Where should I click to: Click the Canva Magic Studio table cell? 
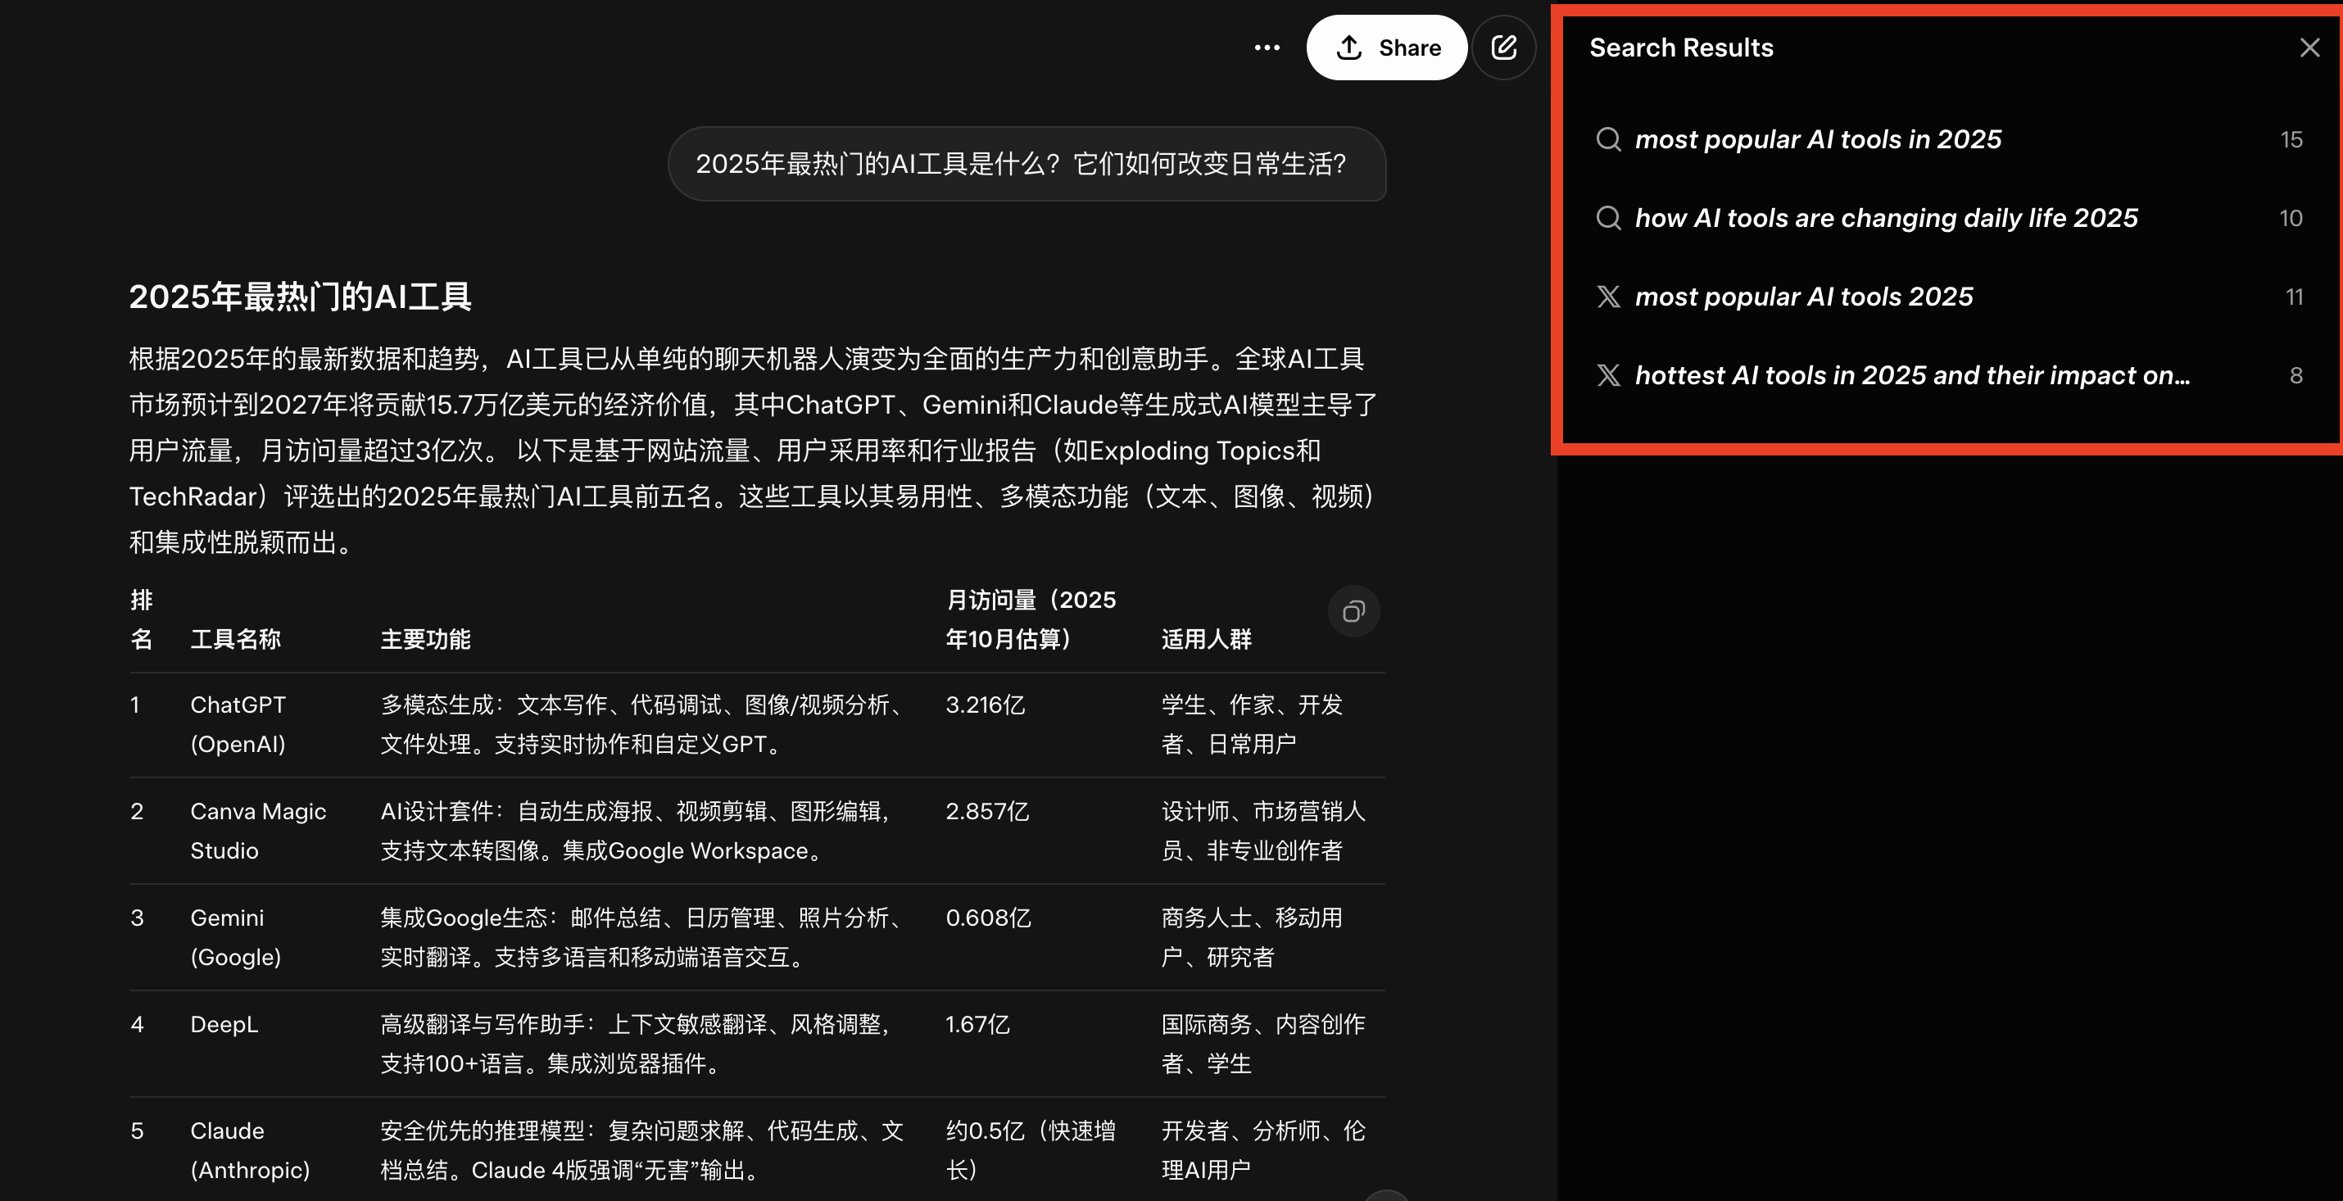[x=257, y=831]
